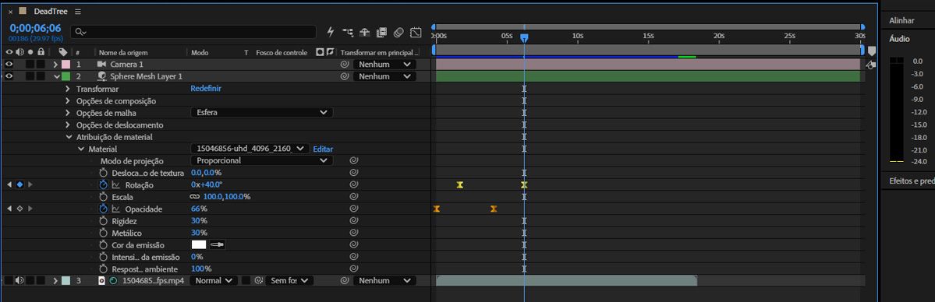The width and height of the screenshot is (935, 302).
Task: Click property pick whip on Rotação row
Action: tap(353, 184)
